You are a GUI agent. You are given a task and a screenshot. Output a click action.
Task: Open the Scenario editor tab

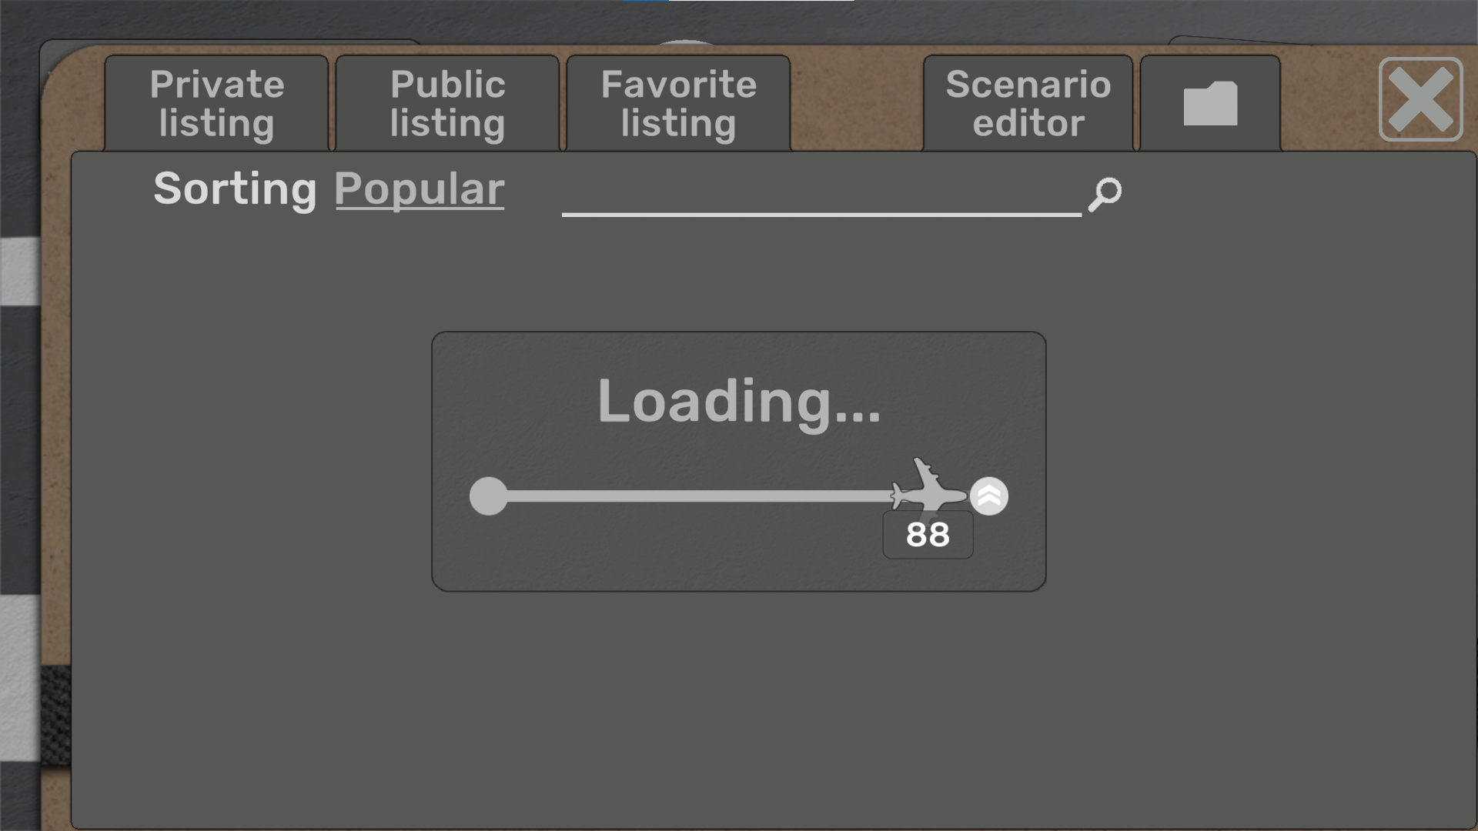click(x=1028, y=103)
